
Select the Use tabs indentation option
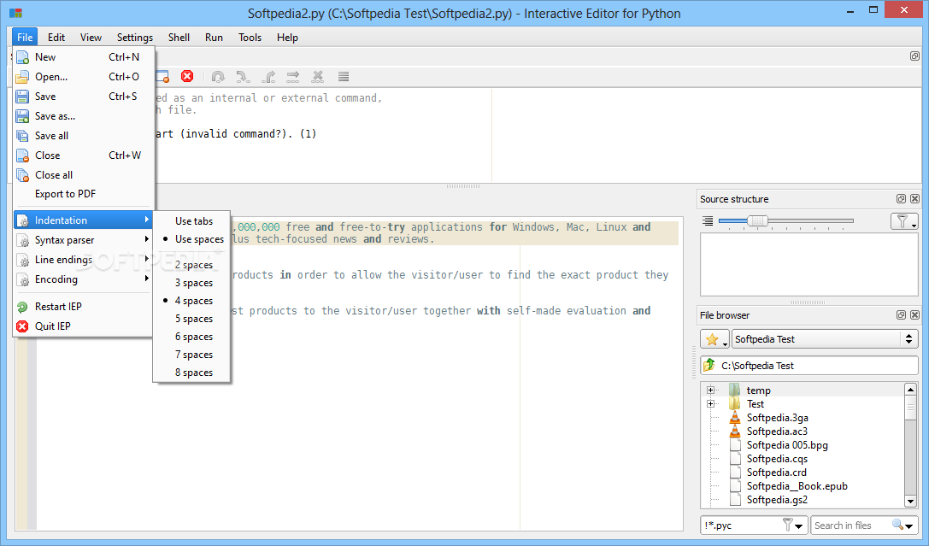[191, 221]
